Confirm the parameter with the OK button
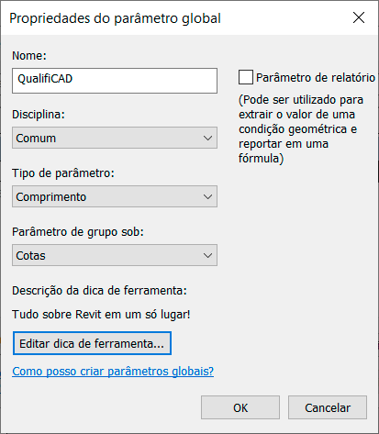 pyautogui.click(x=240, y=407)
